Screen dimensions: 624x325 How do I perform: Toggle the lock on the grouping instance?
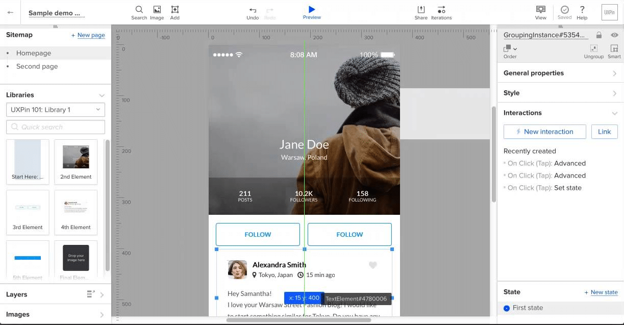point(599,35)
